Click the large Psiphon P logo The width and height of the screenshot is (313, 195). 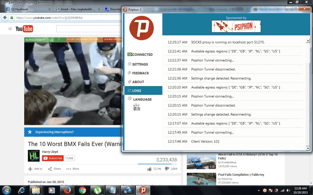tap(142, 28)
